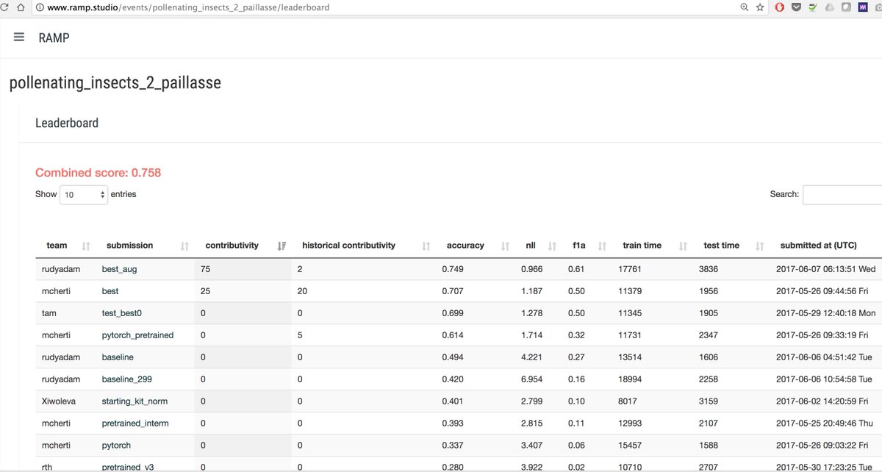Open the ABC spell-check extension icon
Screen dimensions: 882x472
coord(812,7)
